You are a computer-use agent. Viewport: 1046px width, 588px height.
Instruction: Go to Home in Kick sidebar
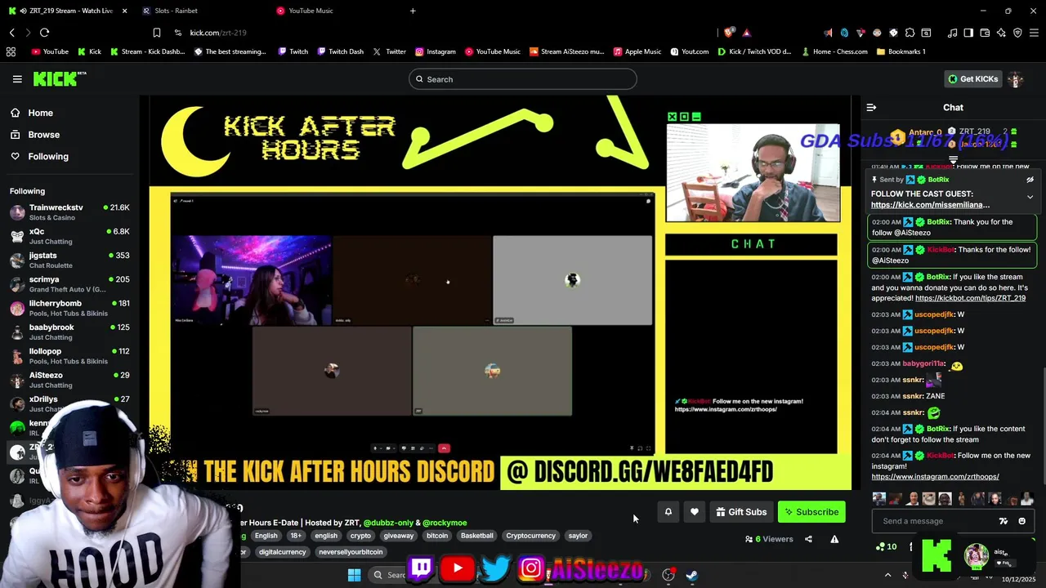click(32, 113)
